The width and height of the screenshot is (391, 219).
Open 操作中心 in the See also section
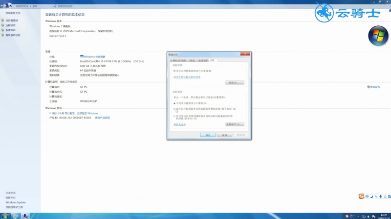point(10,198)
